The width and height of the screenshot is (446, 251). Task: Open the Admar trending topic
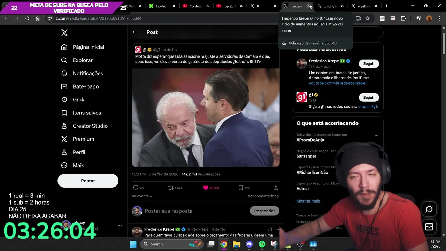303,189
